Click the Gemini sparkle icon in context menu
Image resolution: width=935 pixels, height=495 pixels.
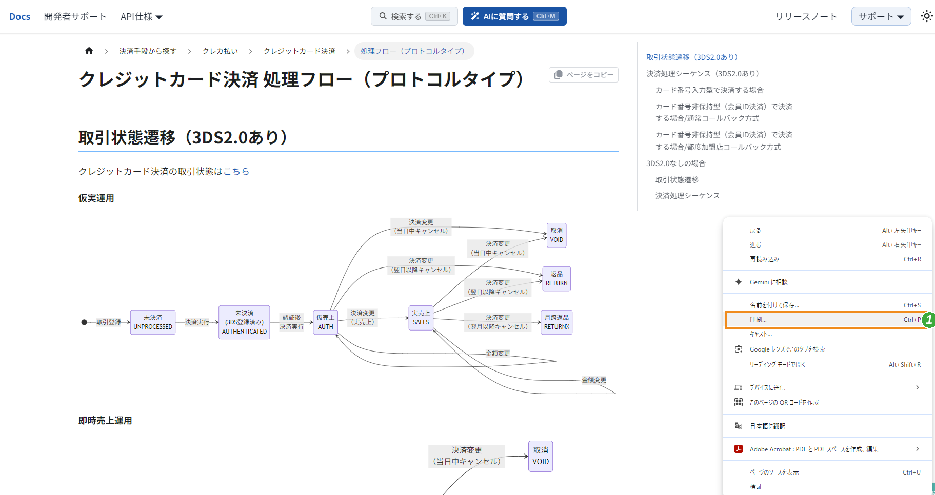click(739, 282)
